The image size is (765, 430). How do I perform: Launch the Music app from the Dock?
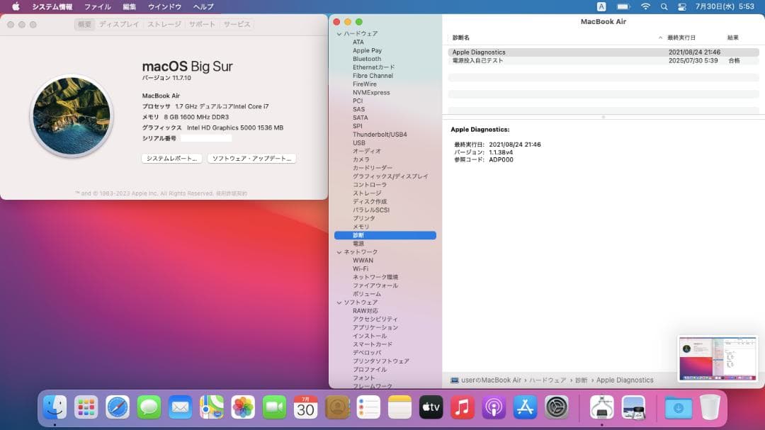pos(462,407)
